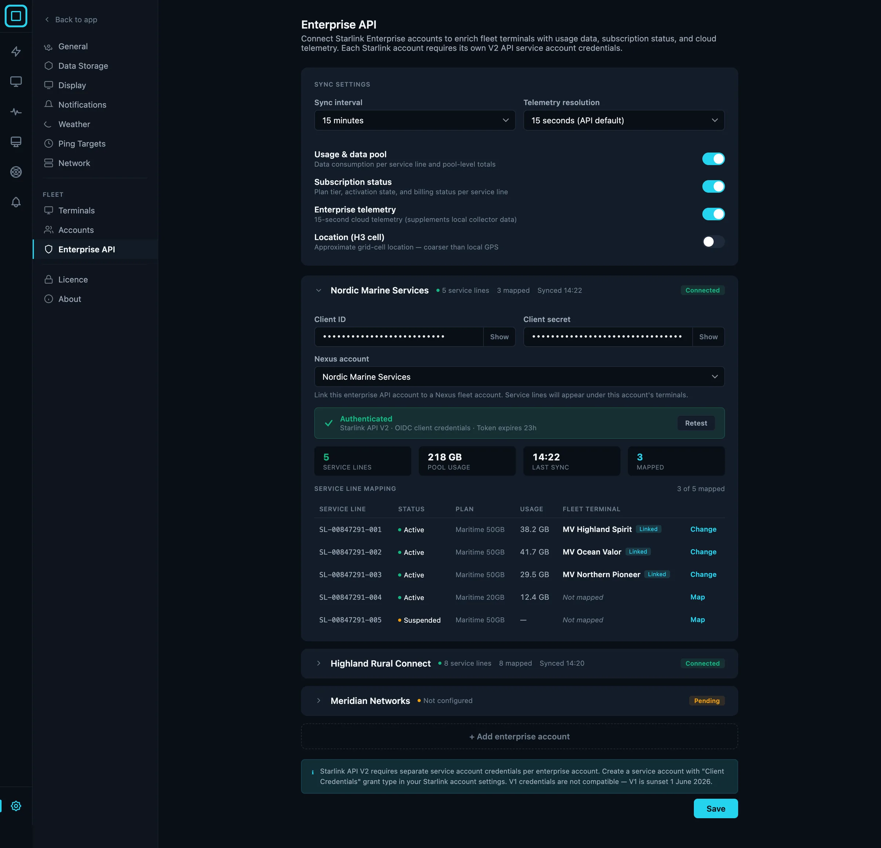Go back via Back to app arrow
Screen dimensions: 881x848
[x=47, y=19]
